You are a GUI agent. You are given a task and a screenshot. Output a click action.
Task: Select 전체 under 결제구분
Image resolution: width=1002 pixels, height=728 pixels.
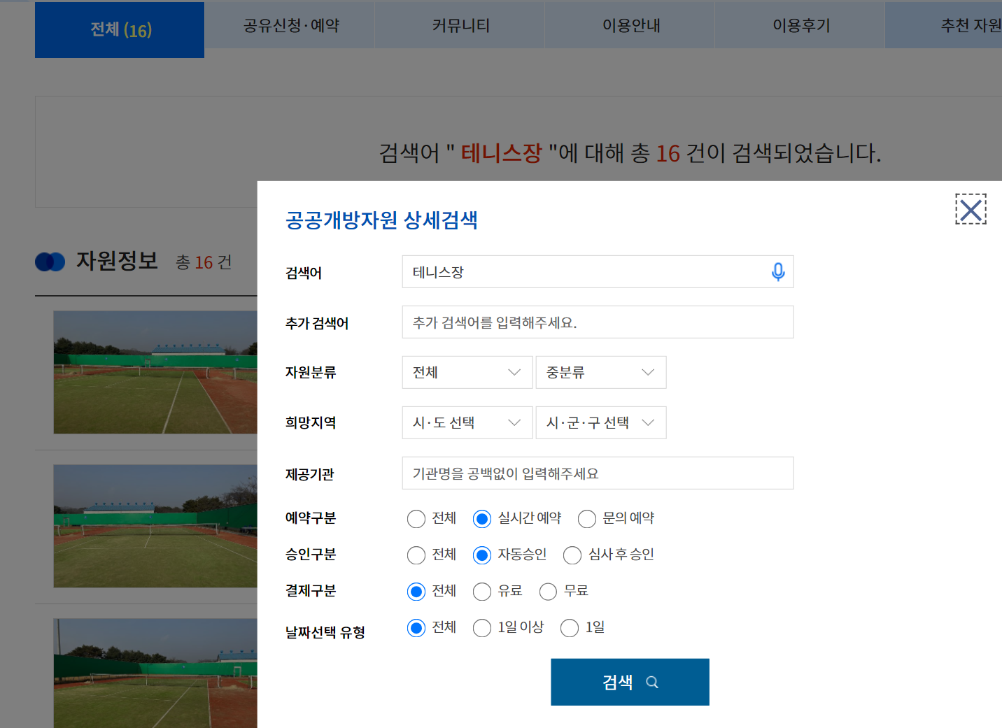[416, 592]
